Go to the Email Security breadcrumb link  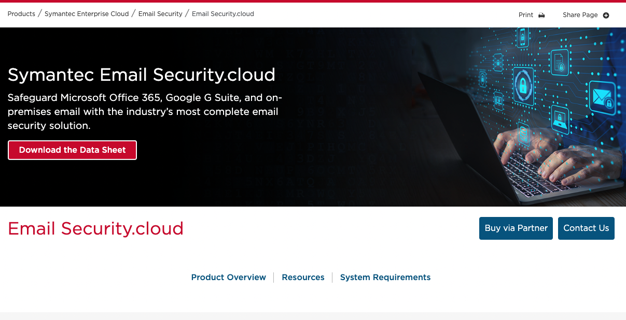(x=160, y=14)
